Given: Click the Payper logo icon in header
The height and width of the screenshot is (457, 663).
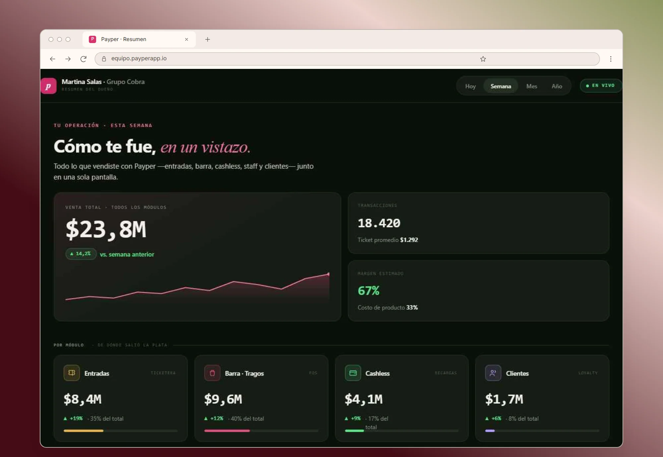Looking at the screenshot, I should (48, 86).
